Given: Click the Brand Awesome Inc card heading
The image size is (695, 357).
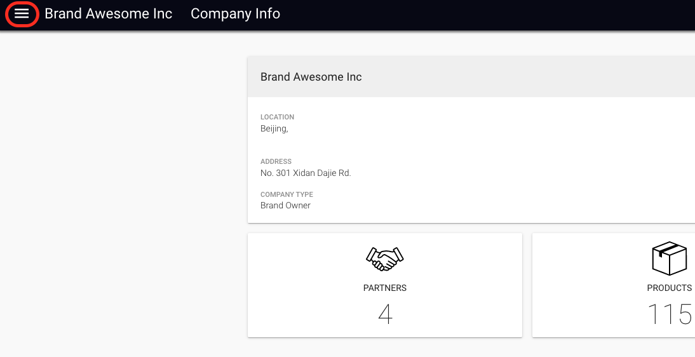Looking at the screenshot, I should (x=311, y=77).
